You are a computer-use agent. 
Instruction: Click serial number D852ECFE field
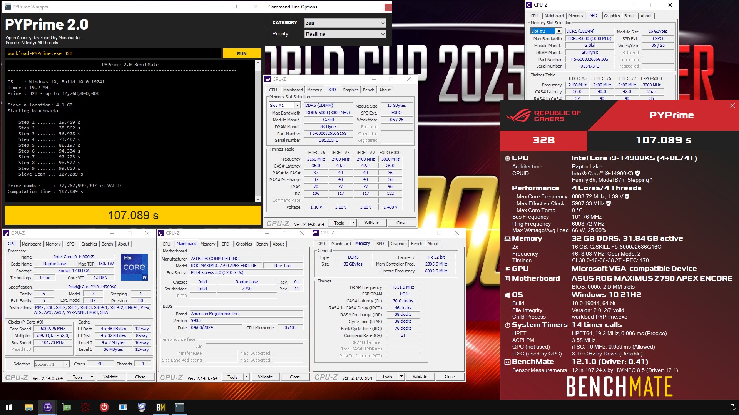tap(328, 141)
